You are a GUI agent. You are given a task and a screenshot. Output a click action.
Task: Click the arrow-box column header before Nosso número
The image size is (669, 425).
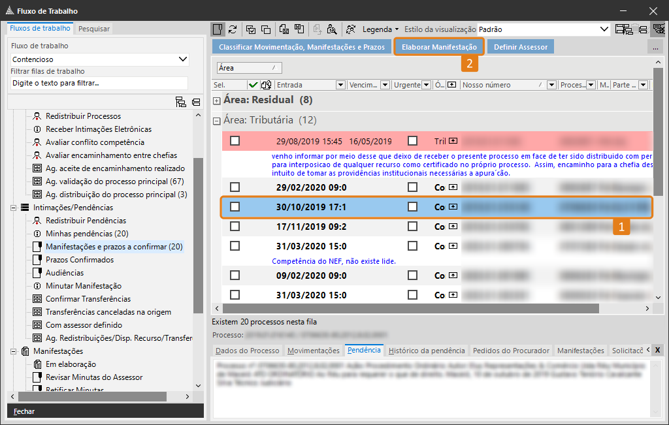click(452, 85)
